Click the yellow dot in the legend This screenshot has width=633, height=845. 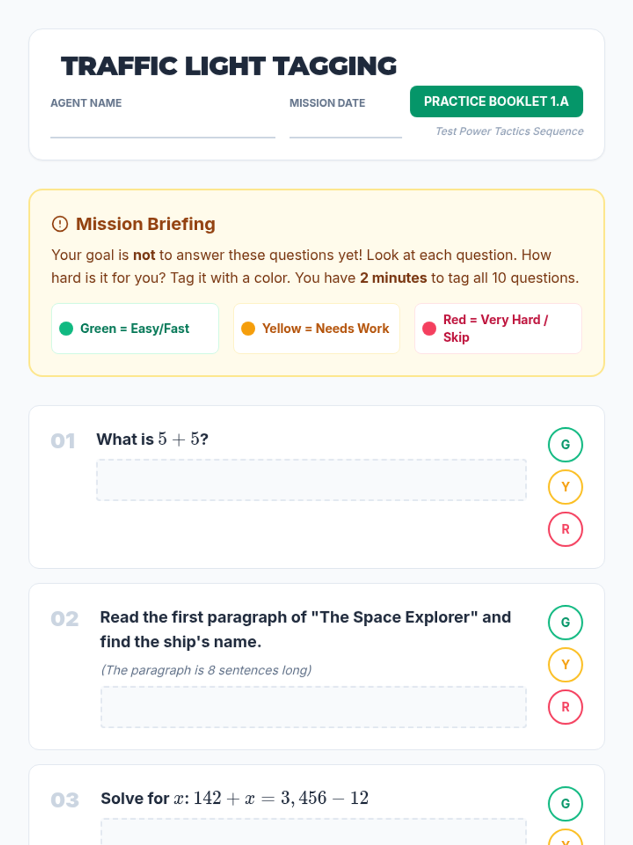(x=248, y=328)
